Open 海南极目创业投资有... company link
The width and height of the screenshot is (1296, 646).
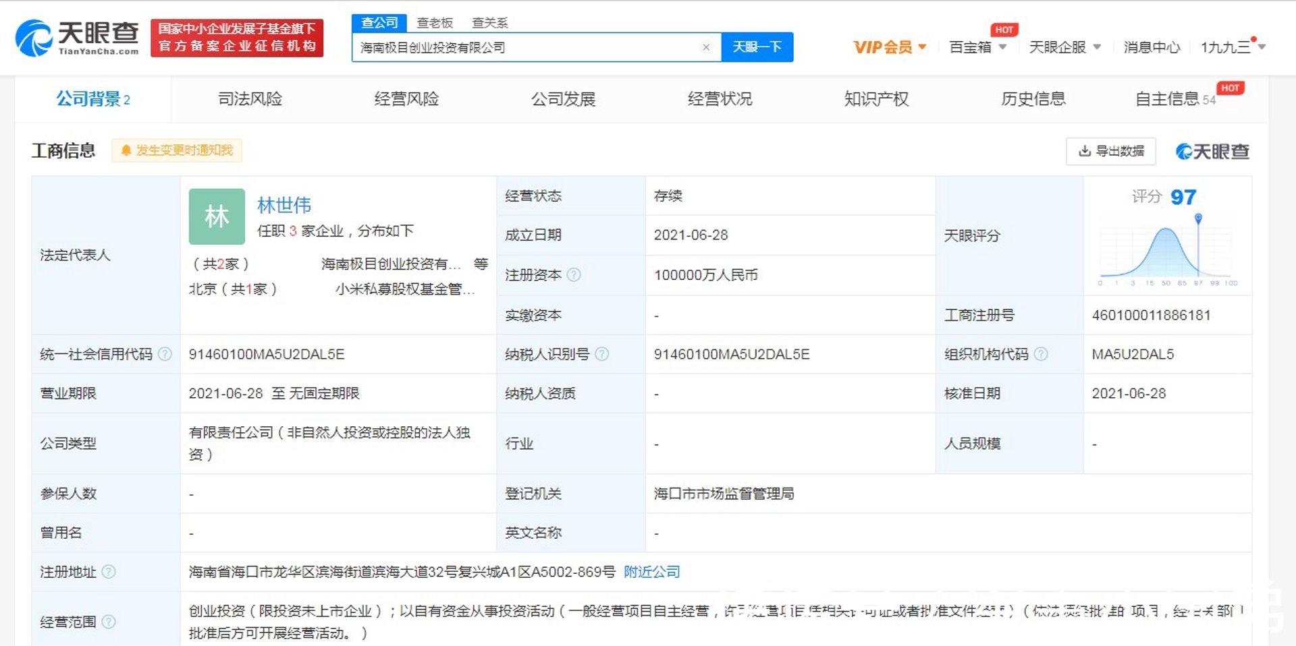391,264
